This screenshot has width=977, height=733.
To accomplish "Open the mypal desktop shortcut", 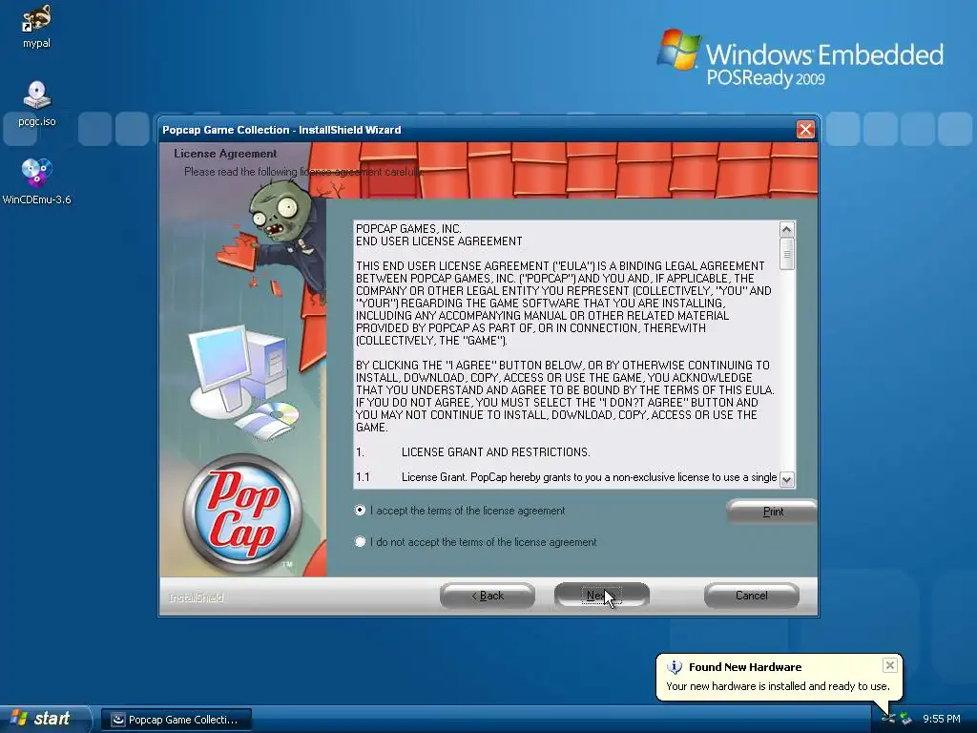I will [36, 26].
